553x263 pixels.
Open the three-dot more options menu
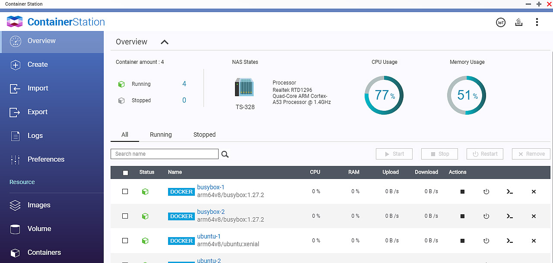537,22
